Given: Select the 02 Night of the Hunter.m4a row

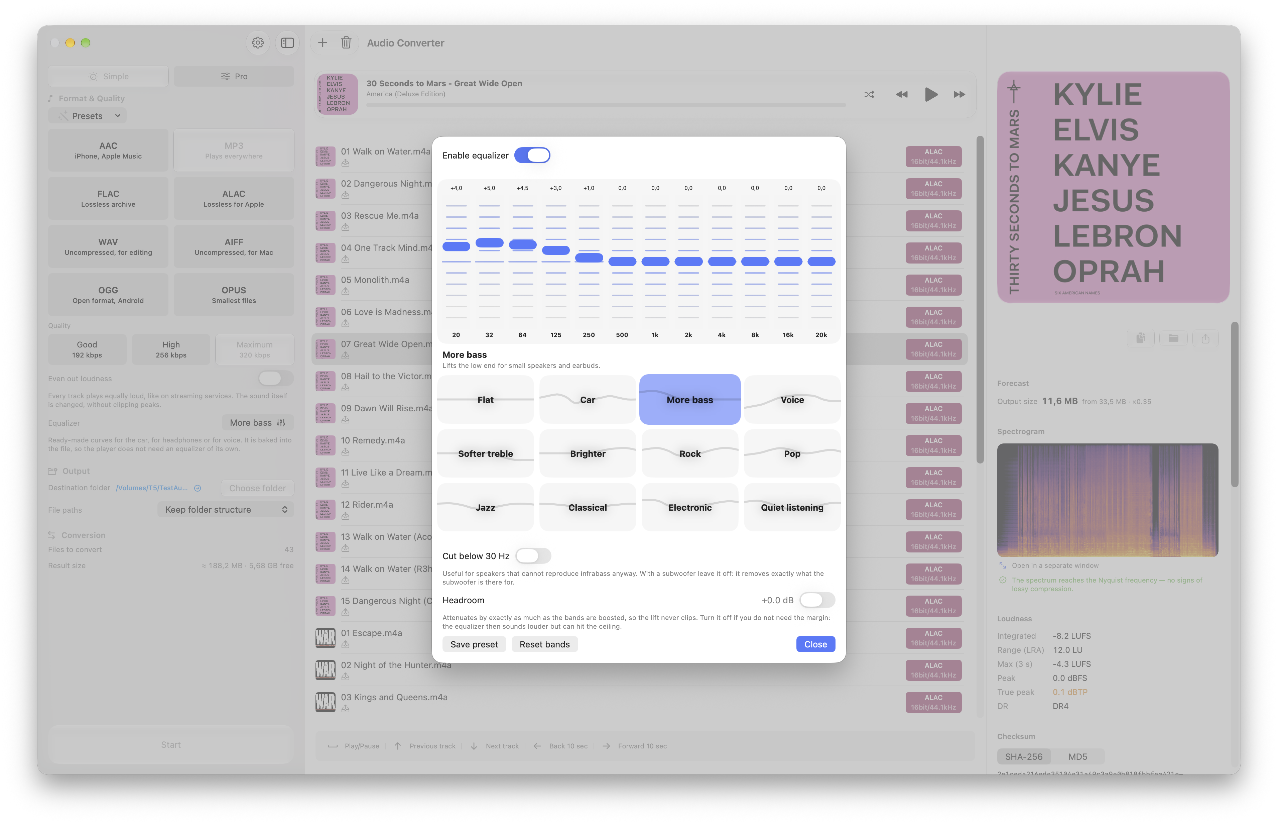Looking at the screenshot, I should point(640,670).
